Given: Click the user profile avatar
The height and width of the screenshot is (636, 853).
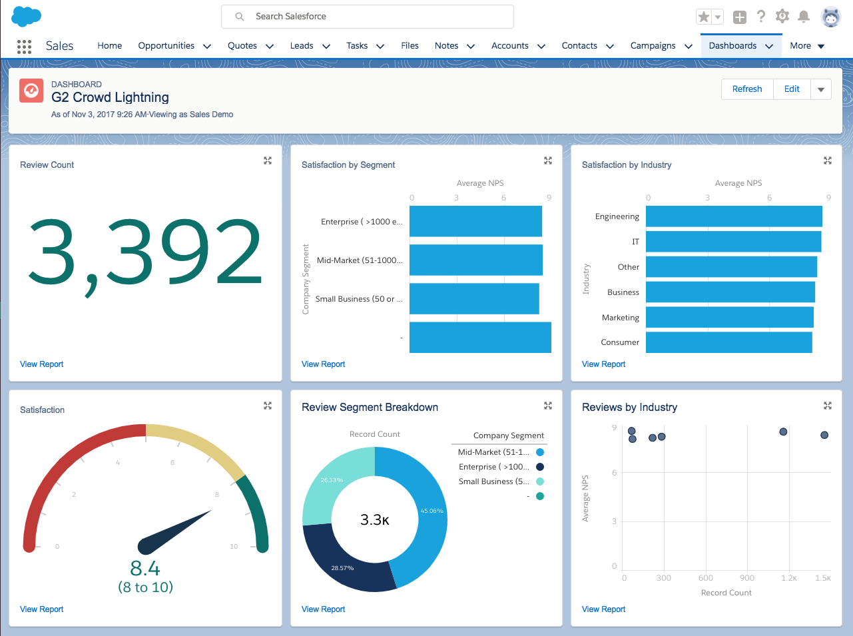Looking at the screenshot, I should pyautogui.click(x=830, y=17).
